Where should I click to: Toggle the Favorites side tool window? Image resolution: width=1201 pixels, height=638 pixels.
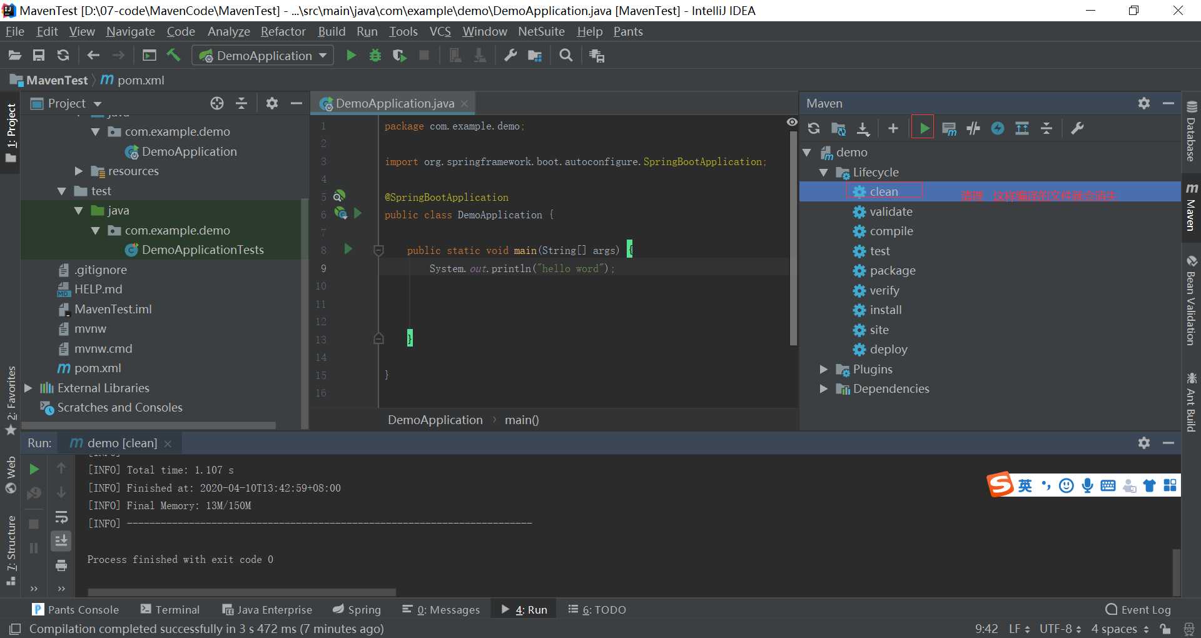(x=11, y=400)
